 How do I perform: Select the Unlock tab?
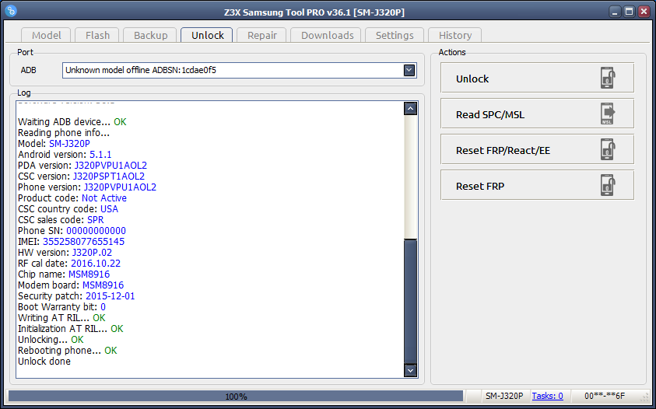click(208, 35)
